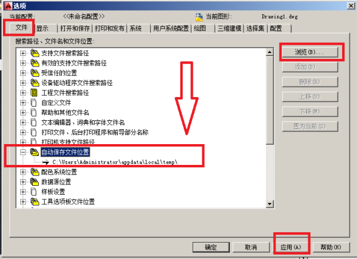
Task: Click the scrollbar down arrow in file list
Action: pos(270,204)
